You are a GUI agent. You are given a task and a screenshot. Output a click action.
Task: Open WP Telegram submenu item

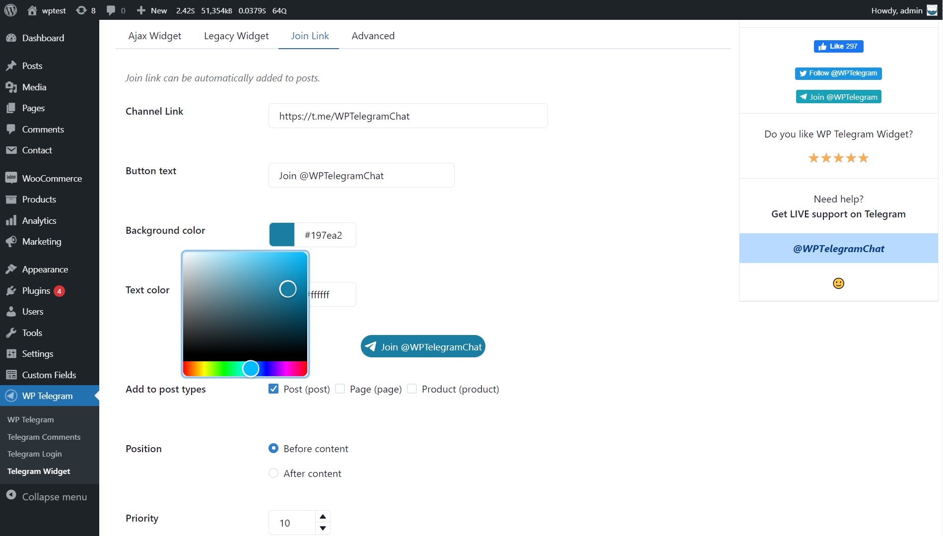31,419
